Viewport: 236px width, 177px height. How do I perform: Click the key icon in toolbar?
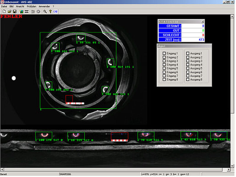pyautogui.click(x=50, y=12)
